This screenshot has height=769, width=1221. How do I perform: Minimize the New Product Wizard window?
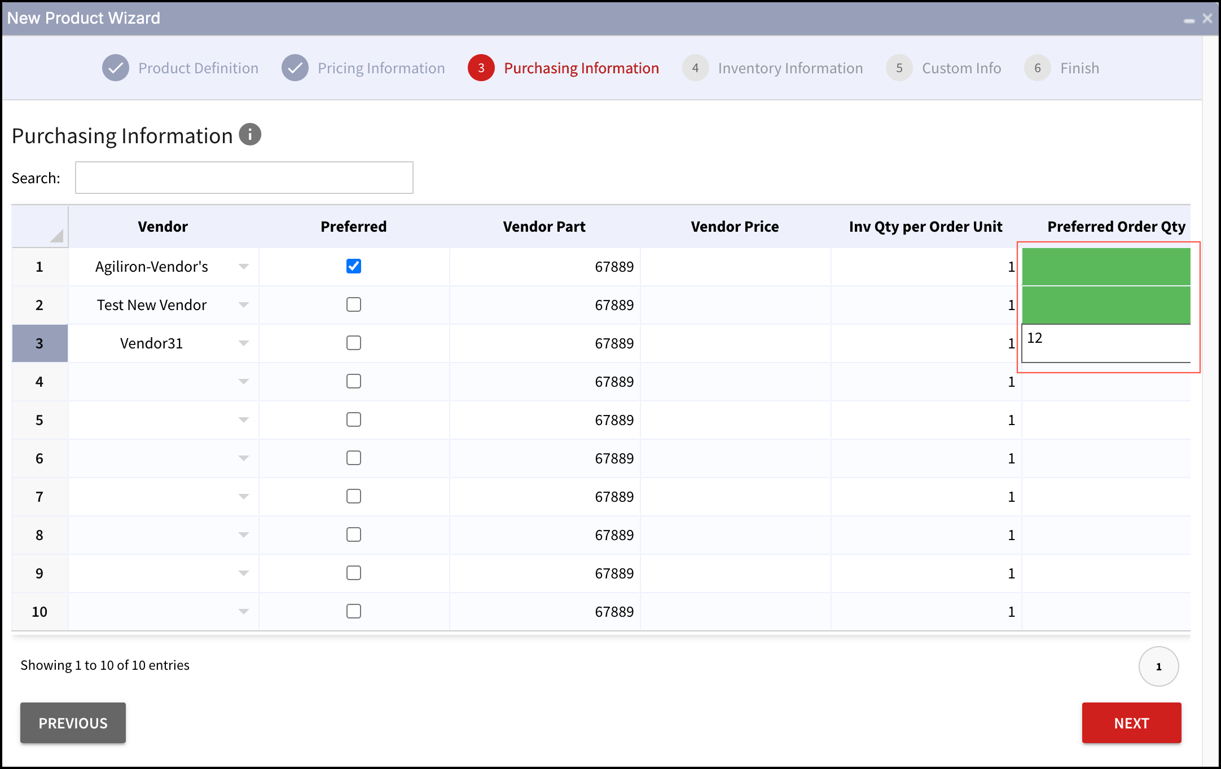(x=1189, y=20)
